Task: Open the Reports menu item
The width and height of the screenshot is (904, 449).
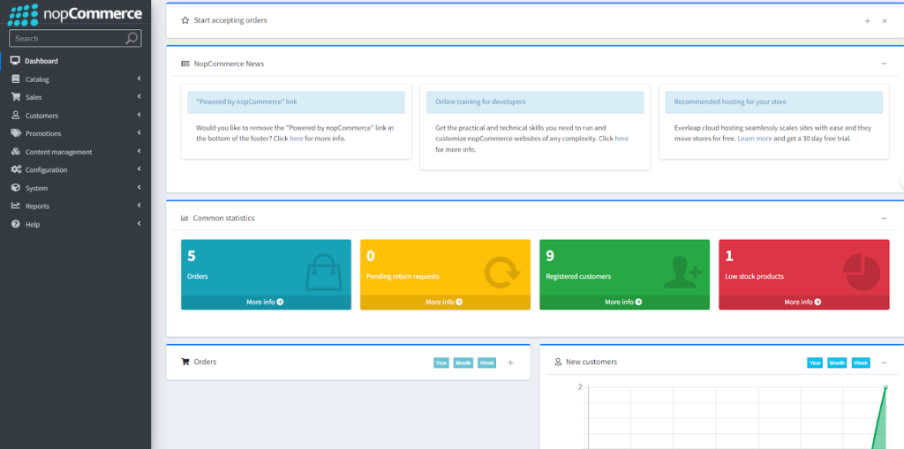Action: click(x=76, y=206)
